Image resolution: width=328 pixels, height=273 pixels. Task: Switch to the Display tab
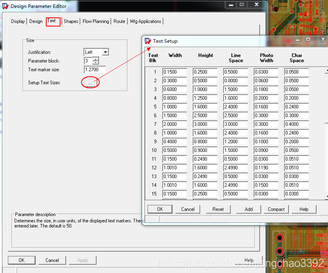coord(18,21)
